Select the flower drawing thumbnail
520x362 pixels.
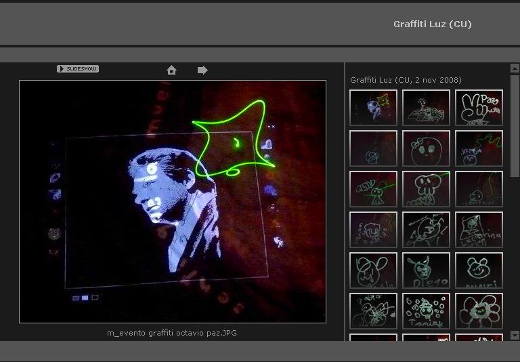click(x=479, y=311)
